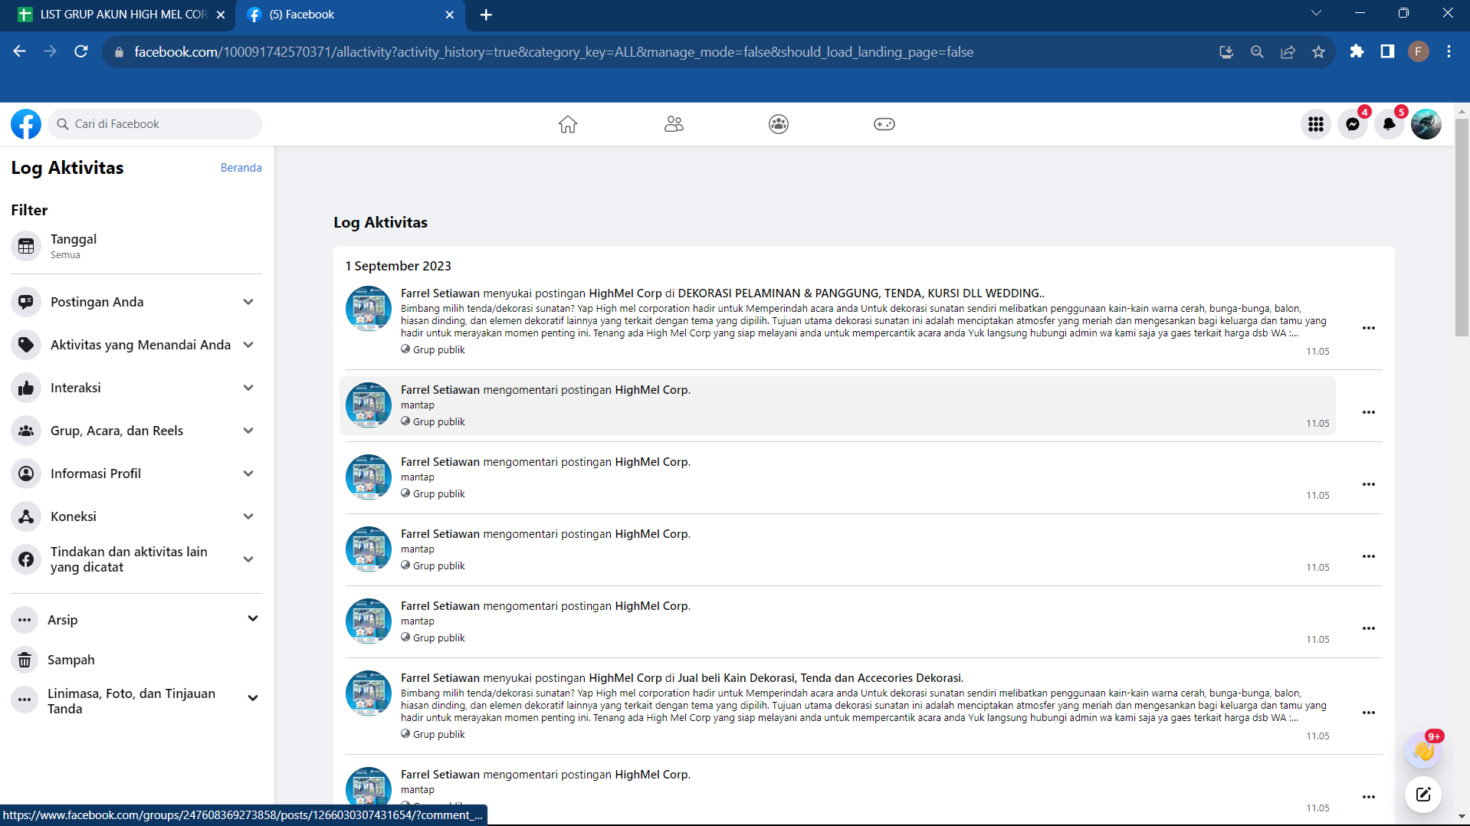Screen dimensions: 1470x826
Task: Open the Chrome three-dot menu
Action: click(1449, 52)
